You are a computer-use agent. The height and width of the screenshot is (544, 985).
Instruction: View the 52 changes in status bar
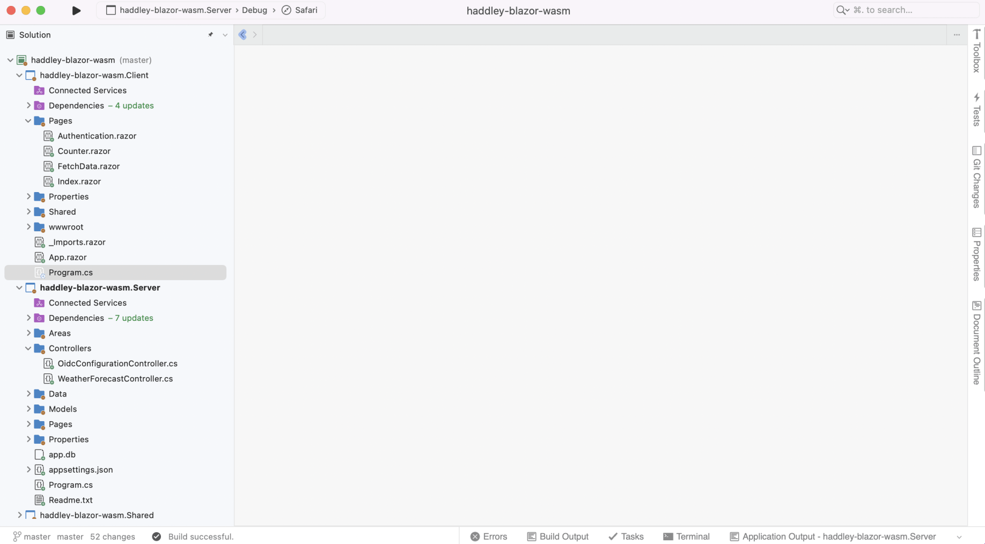tap(113, 536)
